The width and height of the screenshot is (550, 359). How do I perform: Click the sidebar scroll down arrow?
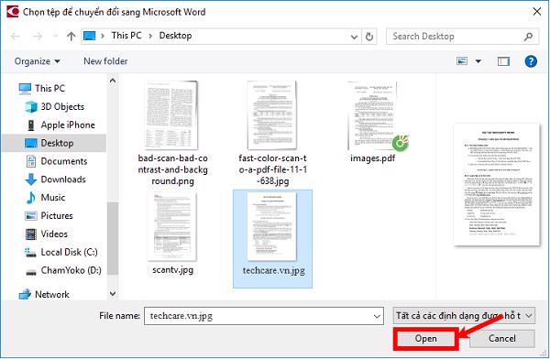pos(113,293)
